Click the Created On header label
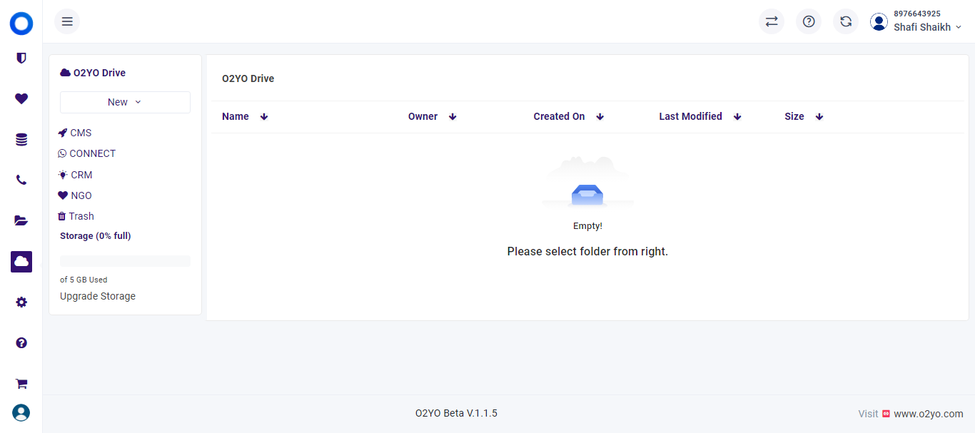Viewport: 975px width, 433px height. pos(559,116)
